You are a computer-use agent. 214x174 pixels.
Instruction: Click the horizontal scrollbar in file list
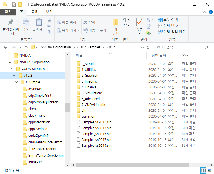pos(132,165)
